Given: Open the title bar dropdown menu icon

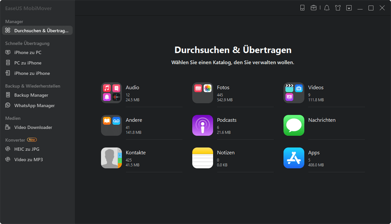Looking at the screenshot, I should click(349, 8).
